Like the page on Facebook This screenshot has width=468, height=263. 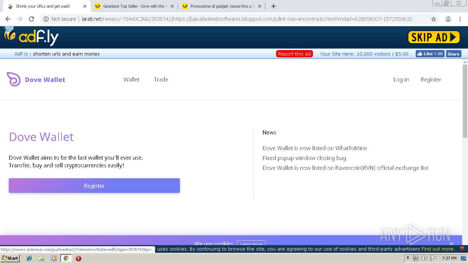430,54
